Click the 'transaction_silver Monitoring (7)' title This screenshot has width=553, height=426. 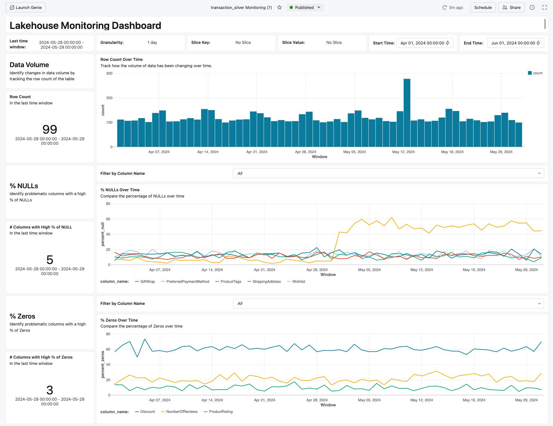click(241, 7)
